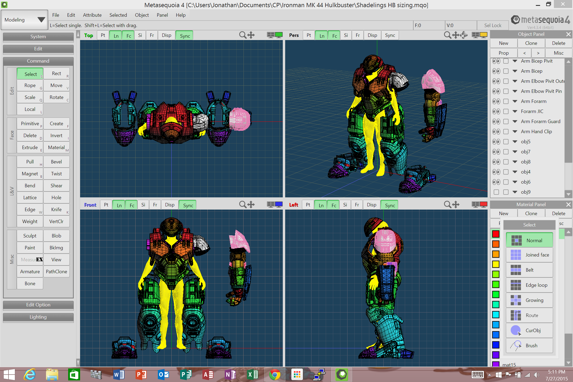Open the Help menu

pos(181,15)
